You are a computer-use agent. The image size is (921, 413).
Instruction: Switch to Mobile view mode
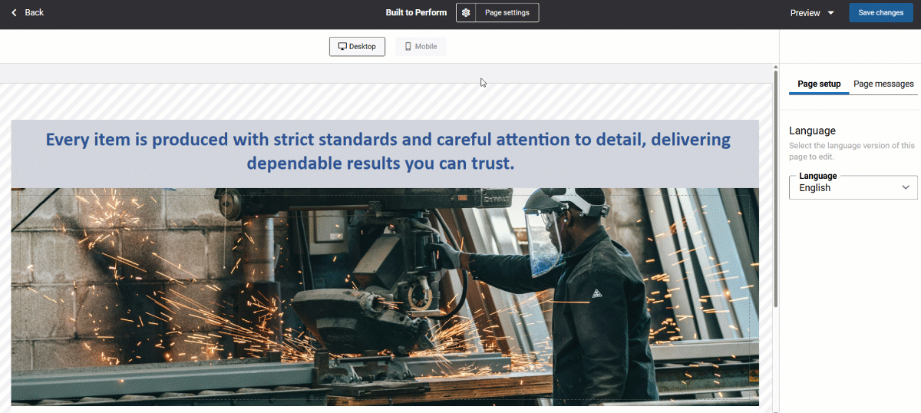click(421, 46)
